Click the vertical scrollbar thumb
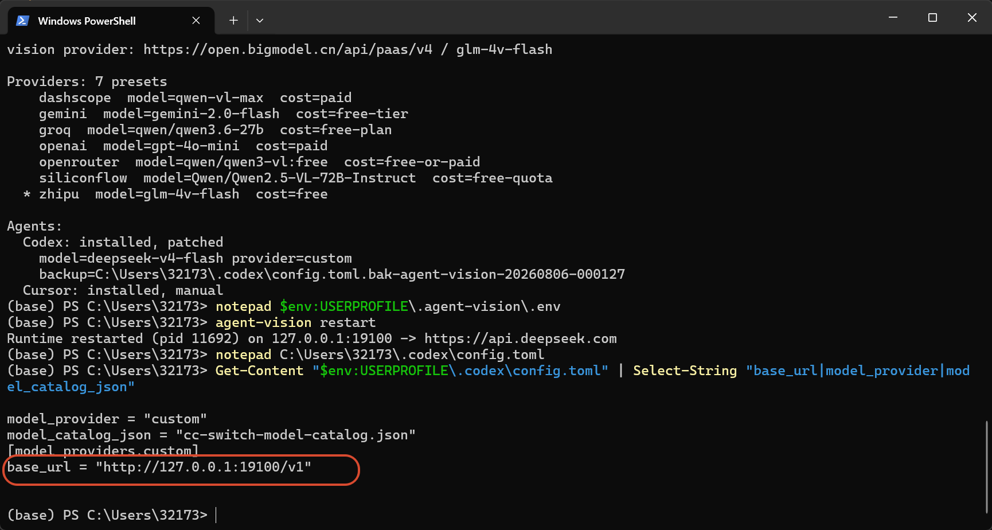Image resolution: width=992 pixels, height=530 pixels. tap(986, 467)
